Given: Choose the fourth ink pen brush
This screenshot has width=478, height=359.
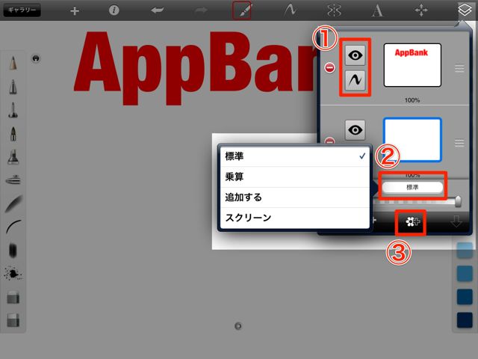Looking at the screenshot, I should point(13,134).
